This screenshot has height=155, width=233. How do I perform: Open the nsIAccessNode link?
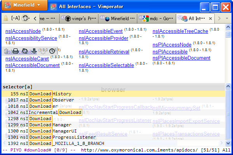coord(23,31)
